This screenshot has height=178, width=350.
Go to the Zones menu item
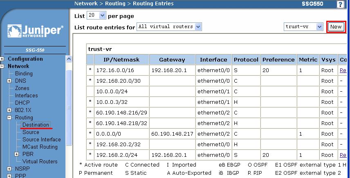click(22, 88)
